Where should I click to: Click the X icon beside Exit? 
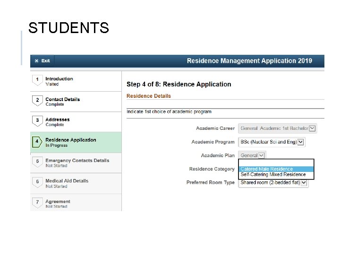[x=36, y=61]
